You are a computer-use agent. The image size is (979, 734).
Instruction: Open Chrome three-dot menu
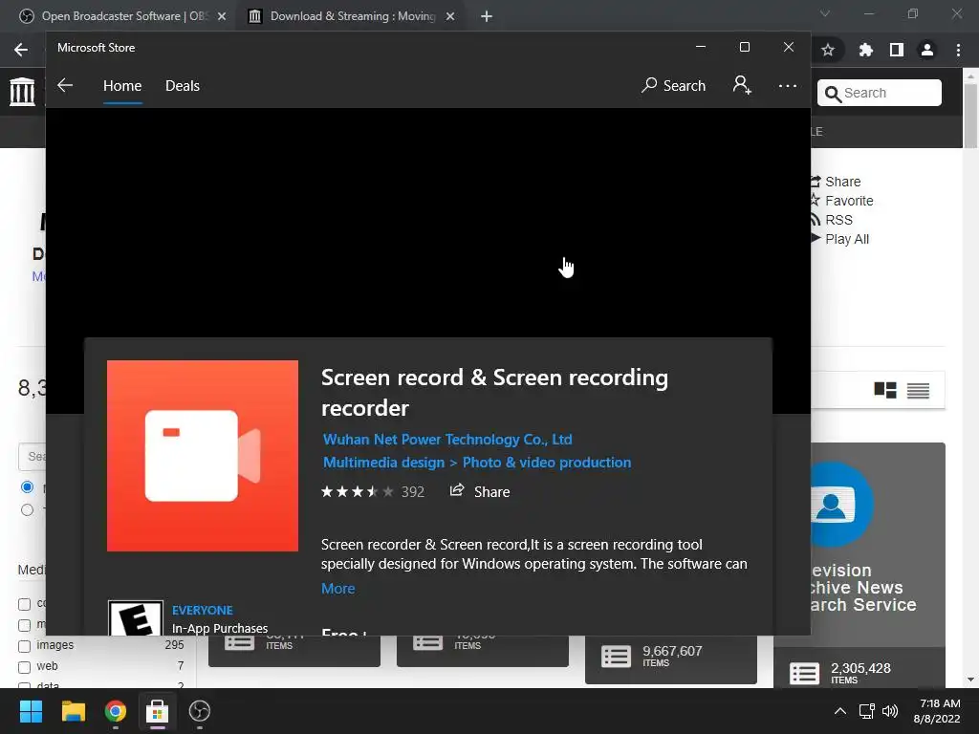click(958, 50)
